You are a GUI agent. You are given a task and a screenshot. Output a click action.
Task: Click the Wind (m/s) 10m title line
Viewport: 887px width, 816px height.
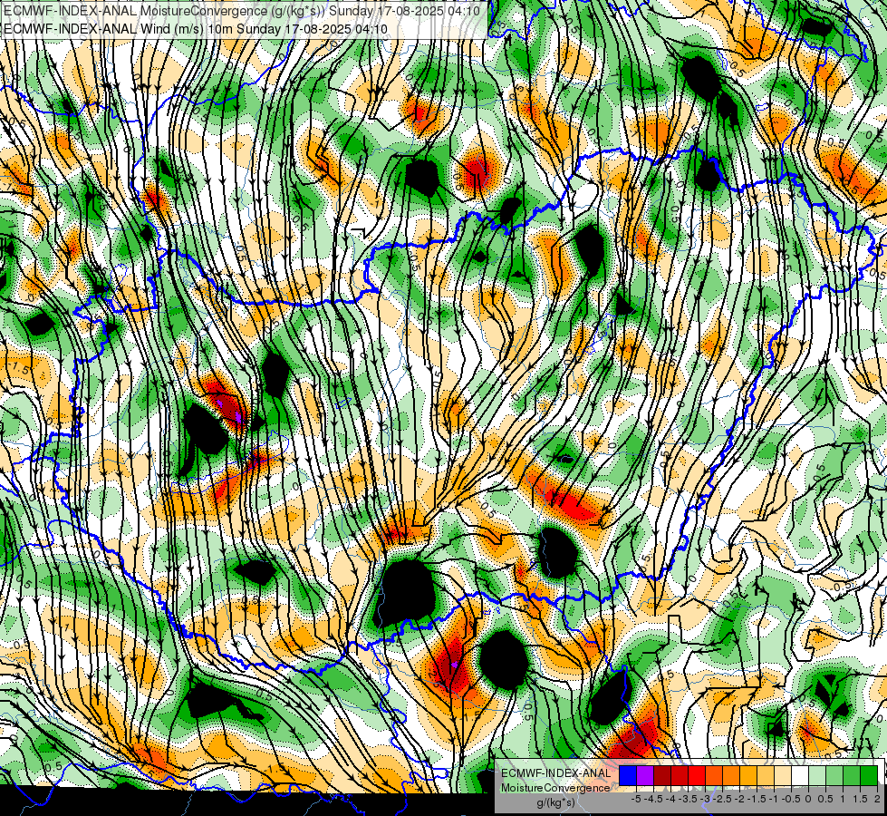click(196, 28)
